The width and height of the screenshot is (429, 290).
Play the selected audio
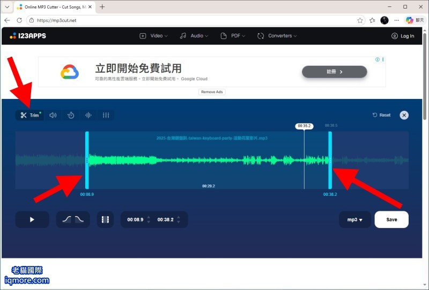[32, 219]
